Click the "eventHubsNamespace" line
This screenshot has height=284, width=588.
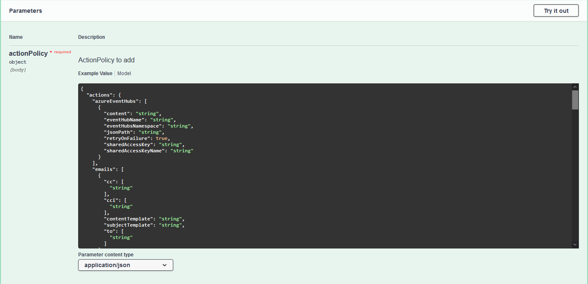click(x=149, y=126)
